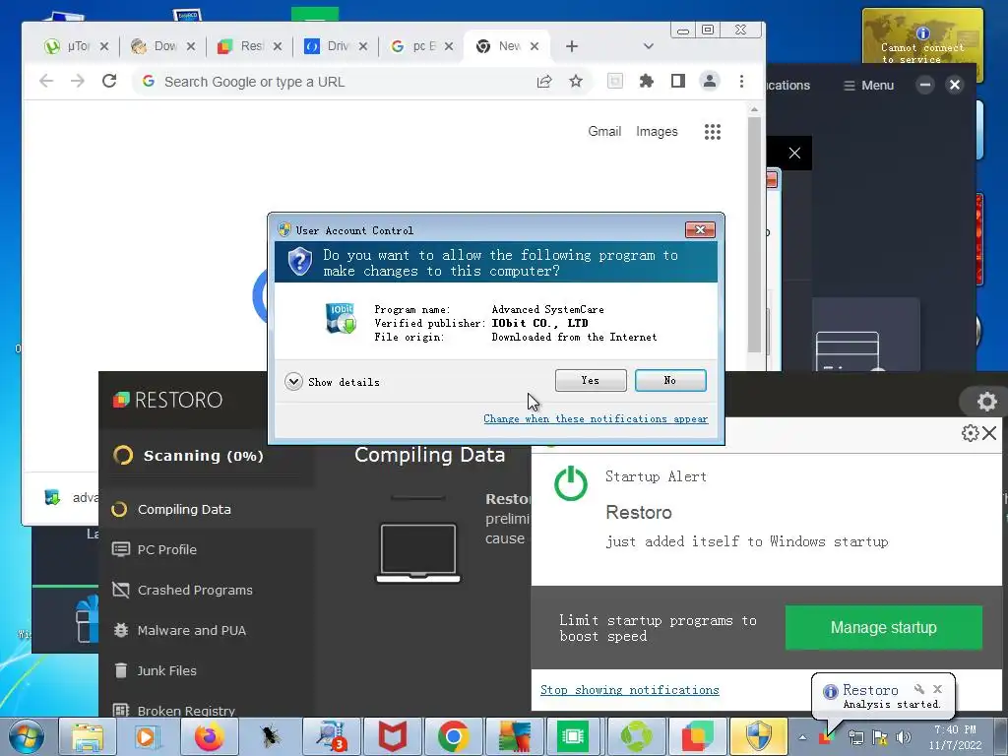Close the Startup Alert popup
The height and width of the screenshot is (756, 1008).
[x=990, y=433]
